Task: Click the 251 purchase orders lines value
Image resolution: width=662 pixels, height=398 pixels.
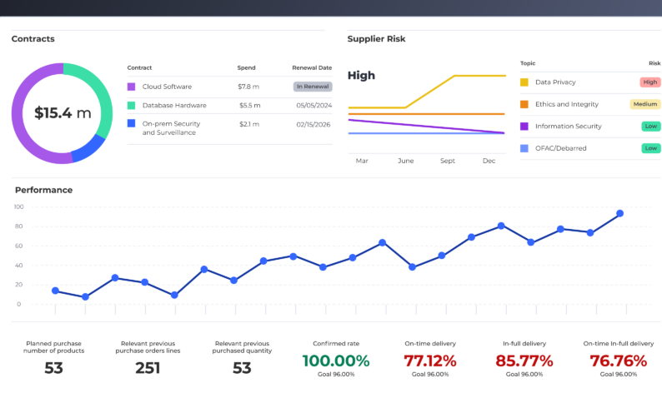Action: 148,368
